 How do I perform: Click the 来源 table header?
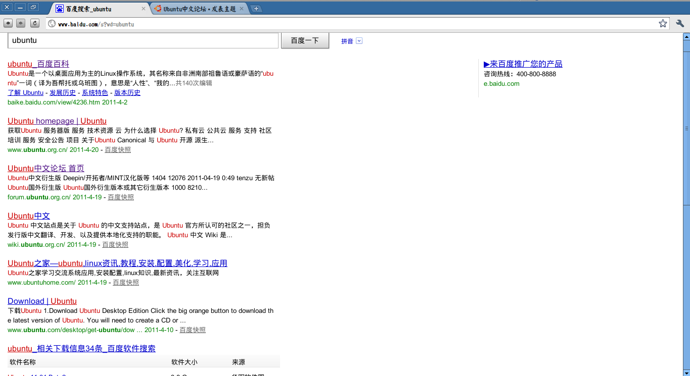(239, 362)
